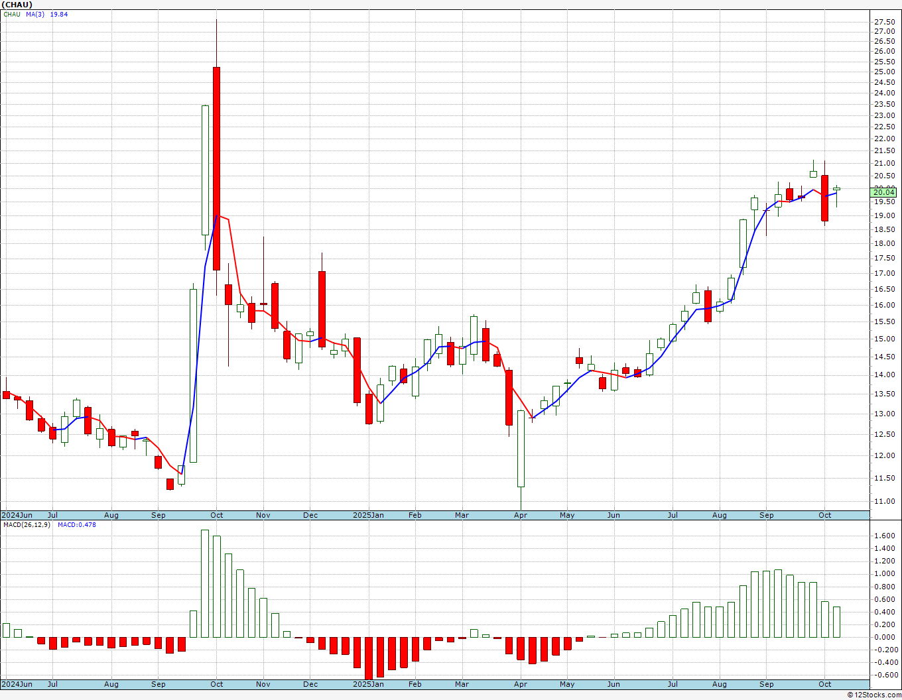902x700 pixels.
Task: Click the 0.000 MACD axis value
Action: tap(884, 637)
